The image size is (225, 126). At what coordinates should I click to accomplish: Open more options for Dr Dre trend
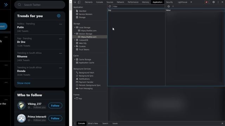tap(60, 39)
